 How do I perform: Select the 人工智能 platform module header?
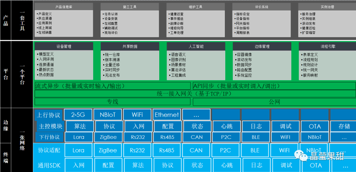(196, 47)
